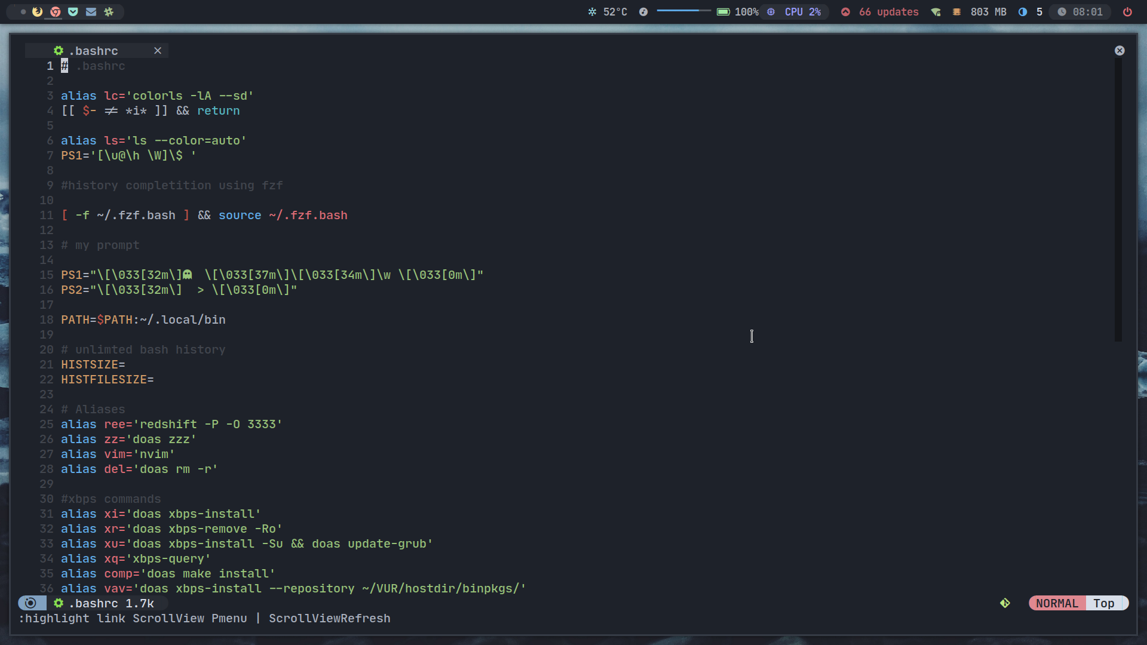Image resolution: width=1147 pixels, height=645 pixels.
Task: Open Chrome from the top bar
Action: coord(55,12)
